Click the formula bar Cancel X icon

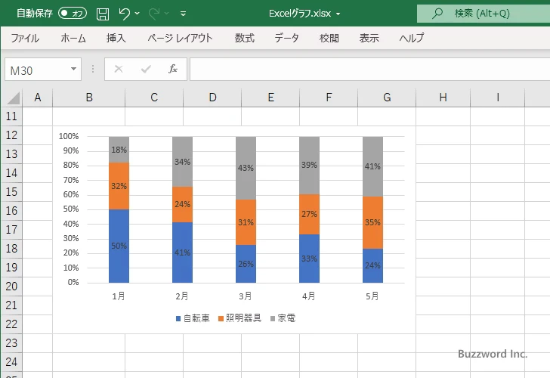pyautogui.click(x=119, y=69)
